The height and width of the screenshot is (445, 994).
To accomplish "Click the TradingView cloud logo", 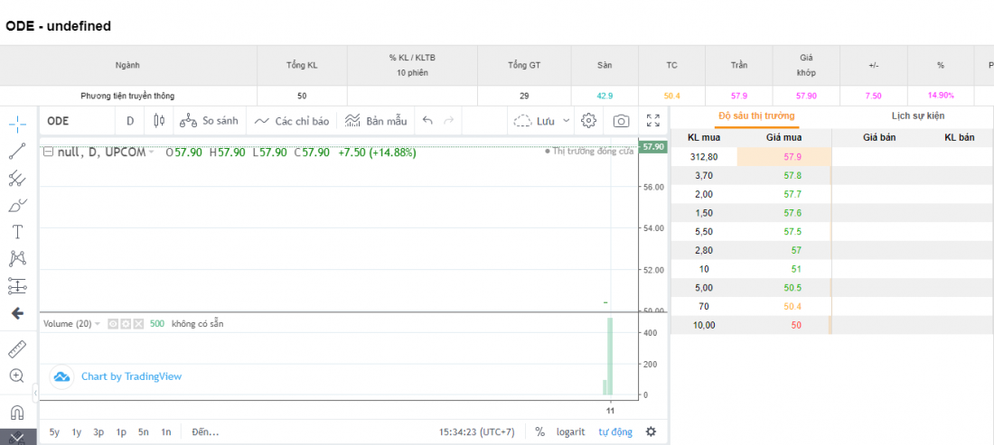I will (x=61, y=376).
